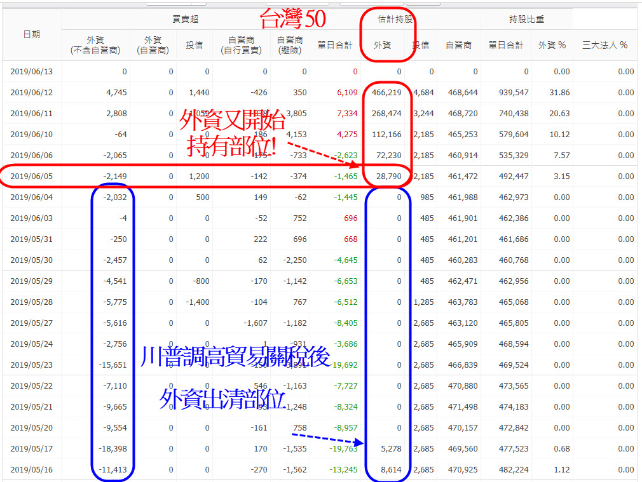The height and width of the screenshot is (482, 642).
Task: Select the 2019/05/22 date cell
Action: pos(32,386)
